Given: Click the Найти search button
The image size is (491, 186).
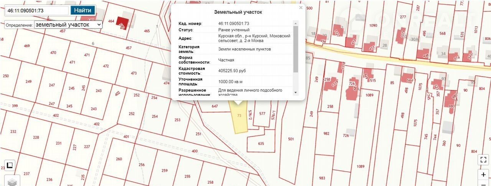Looking at the screenshot, I should pyautogui.click(x=82, y=10).
